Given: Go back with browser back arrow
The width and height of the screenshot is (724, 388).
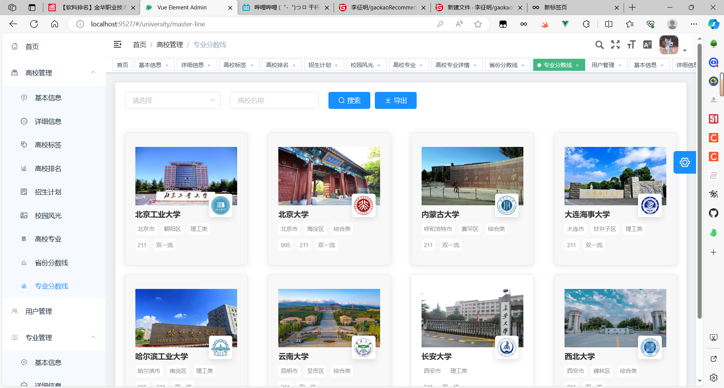Looking at the screenshot, I should (13, 24).
